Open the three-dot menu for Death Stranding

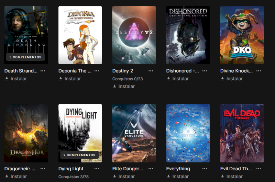coord(43,71)
